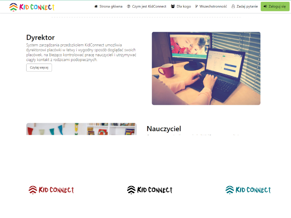Click the sign-in arrow icon in green button
Image resolution: width=291 pixels, height=218 pixels.
265,7
